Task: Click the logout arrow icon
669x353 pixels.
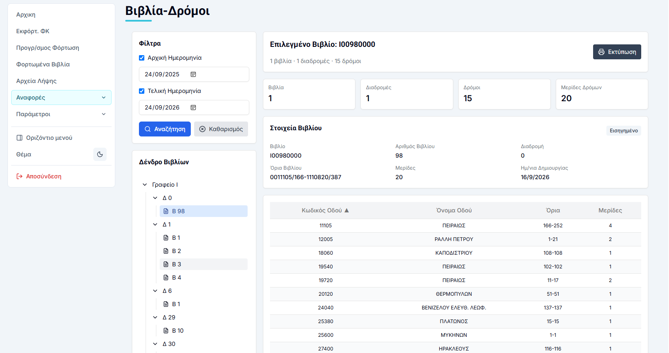Action: point(19,176)
